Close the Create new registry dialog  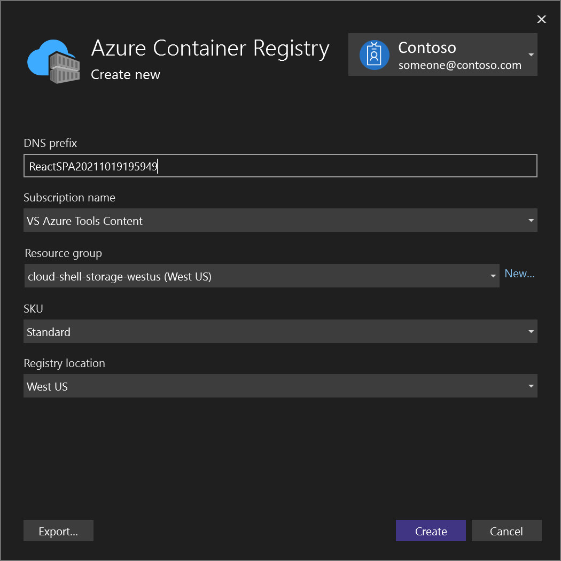541,19
